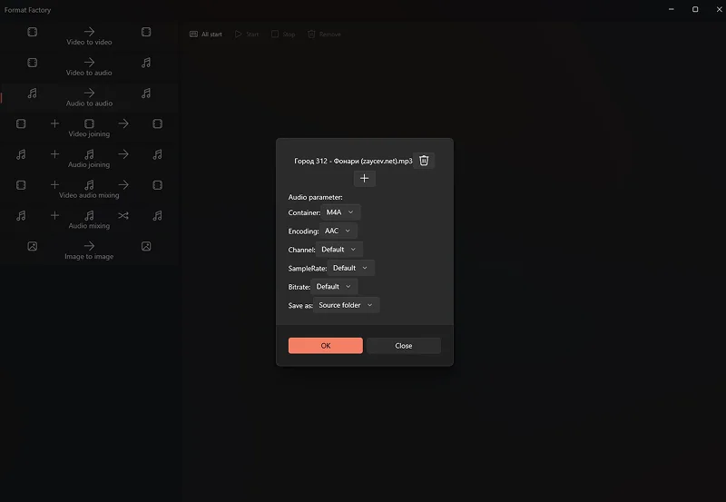This screenshot has height=502, width=726.
Task: Click the Start toolbar button
Action: coord(247,34)
